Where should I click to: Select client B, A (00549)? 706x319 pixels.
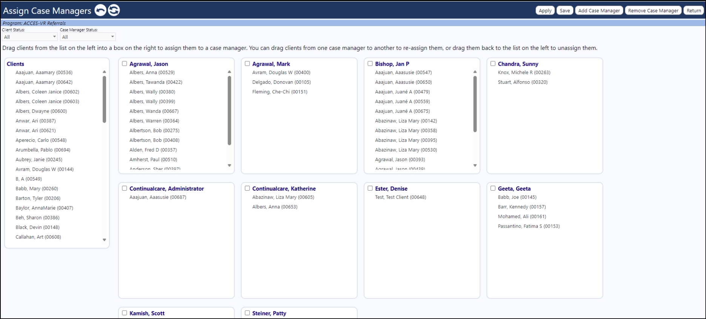click(29, 179)
